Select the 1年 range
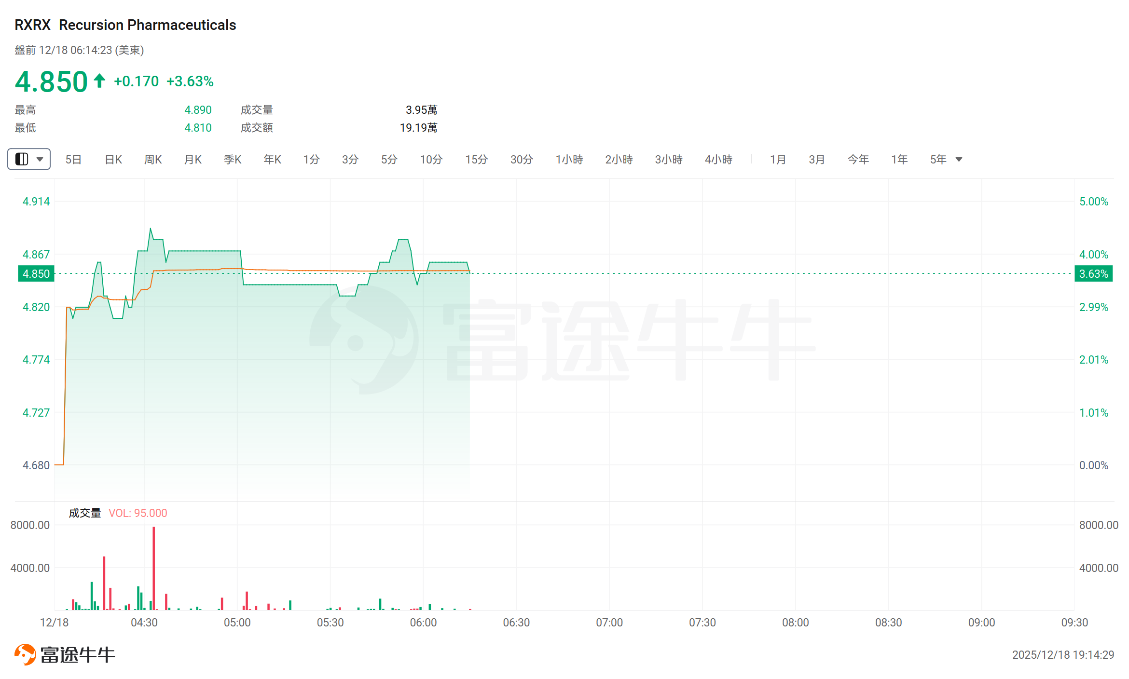1129x679 pixels. 899,160
